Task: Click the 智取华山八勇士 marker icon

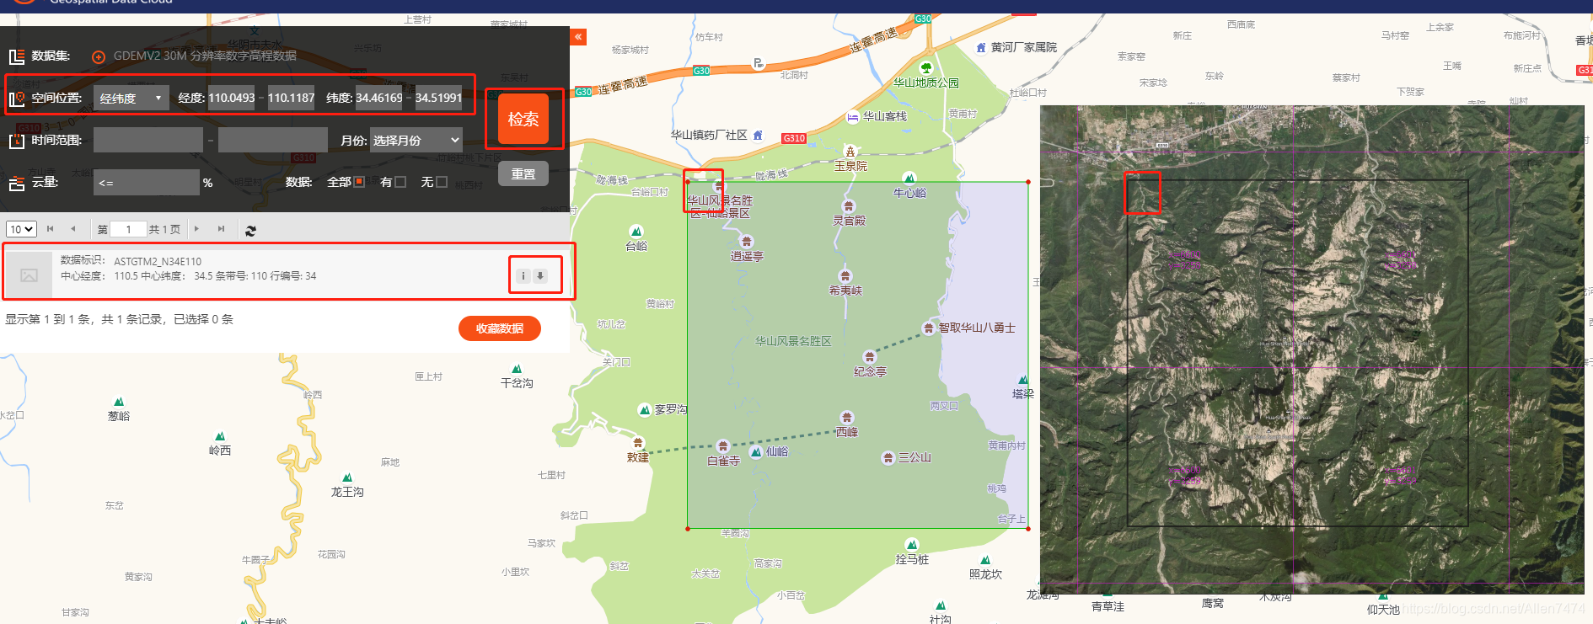Action: tap(929, 328)
